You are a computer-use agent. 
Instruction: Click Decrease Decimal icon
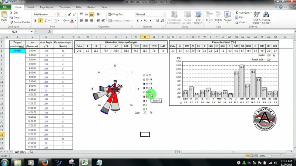click(x=162, y=21)
